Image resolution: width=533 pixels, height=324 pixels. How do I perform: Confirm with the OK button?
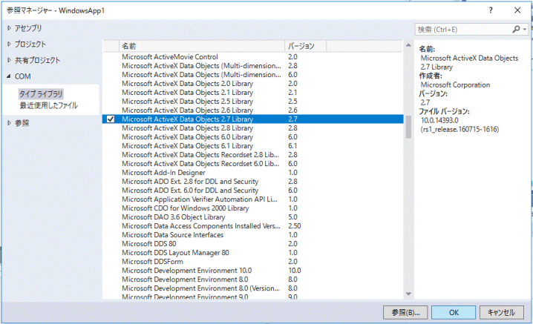tap(454, 312)
